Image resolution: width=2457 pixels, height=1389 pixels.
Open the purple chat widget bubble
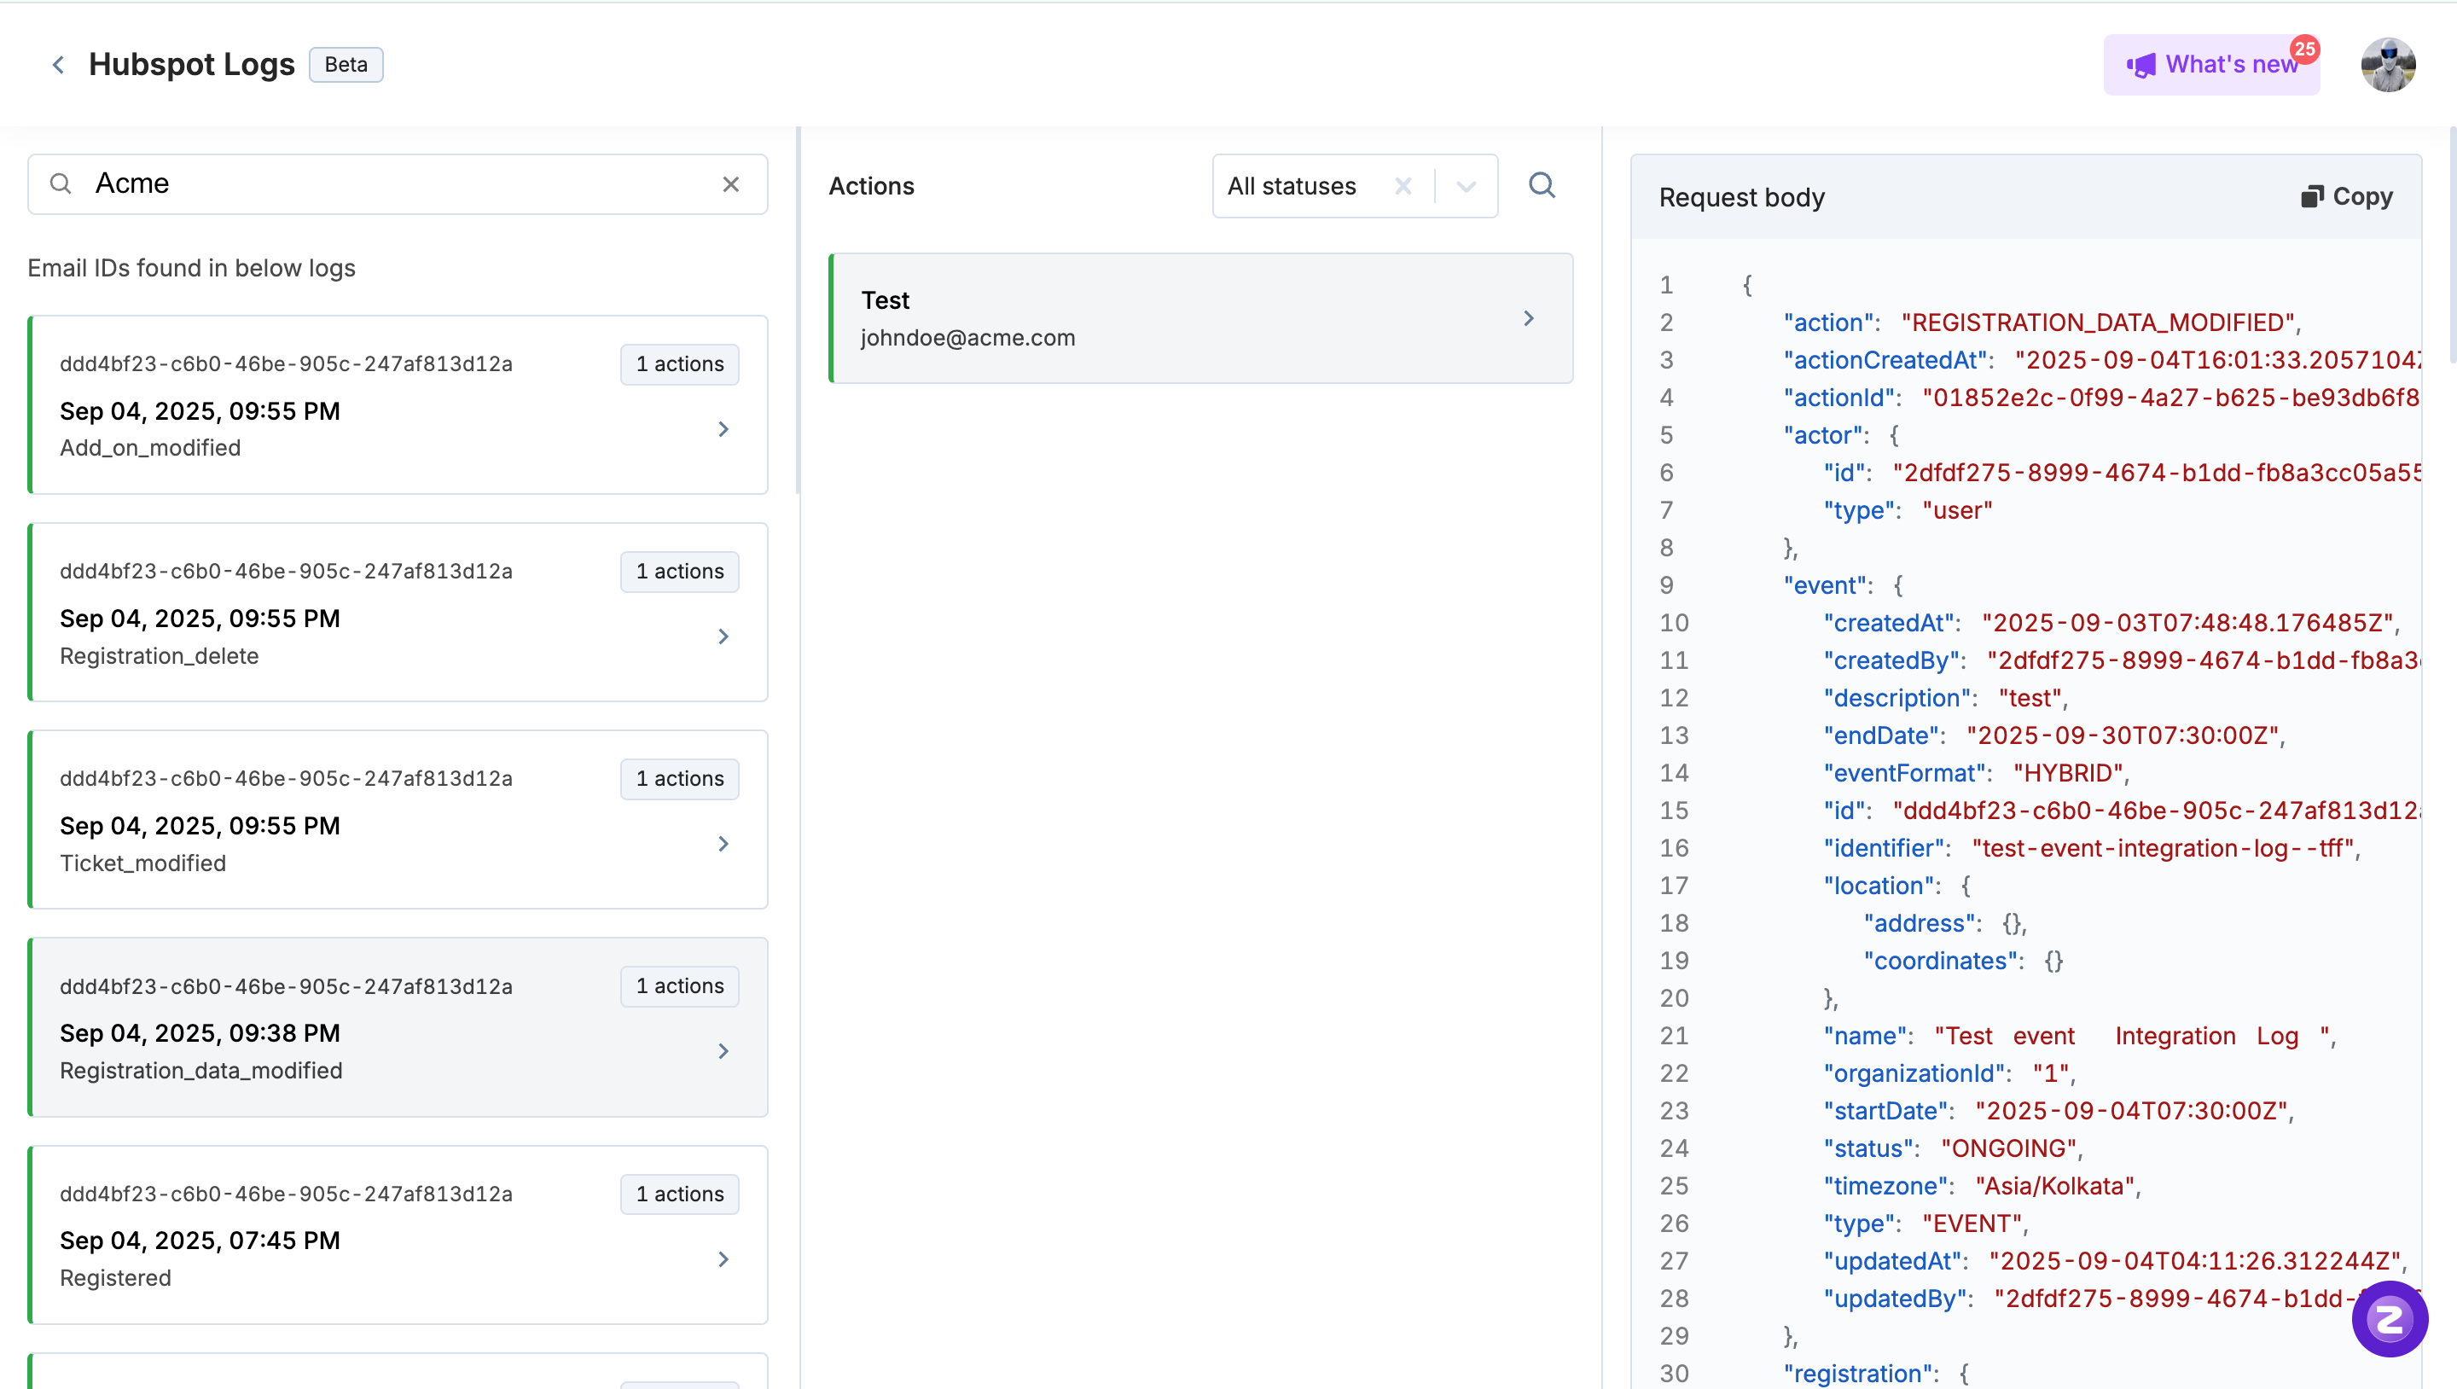[2389, 1319]
